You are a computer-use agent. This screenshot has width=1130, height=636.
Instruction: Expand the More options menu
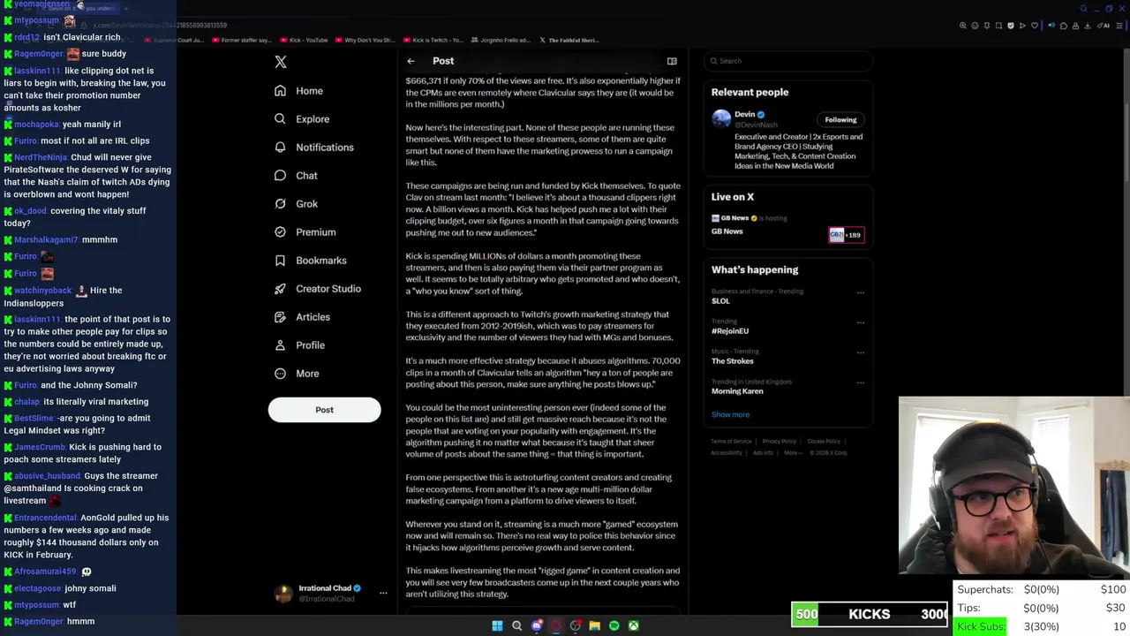point(297,374)
